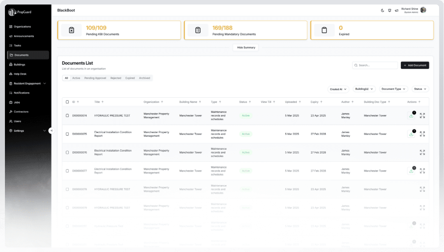Collapse the sidebar using the double-chevron icon
The width and height of the screenshot is (444, 252).
coord(51,131)
